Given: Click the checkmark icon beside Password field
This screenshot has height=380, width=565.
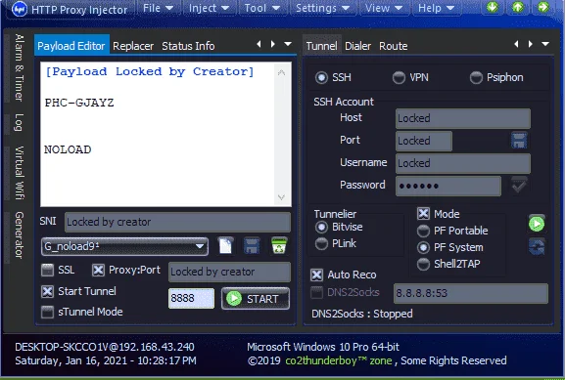Looking at the screenshot, I should pyautogui.click(x=519, y=186).
